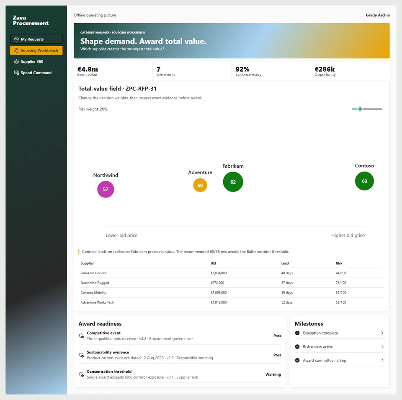This screenshot has width=402, height=400.
Task: Click the Spend Command sidebar icon
Action: [x=16, y=73]
